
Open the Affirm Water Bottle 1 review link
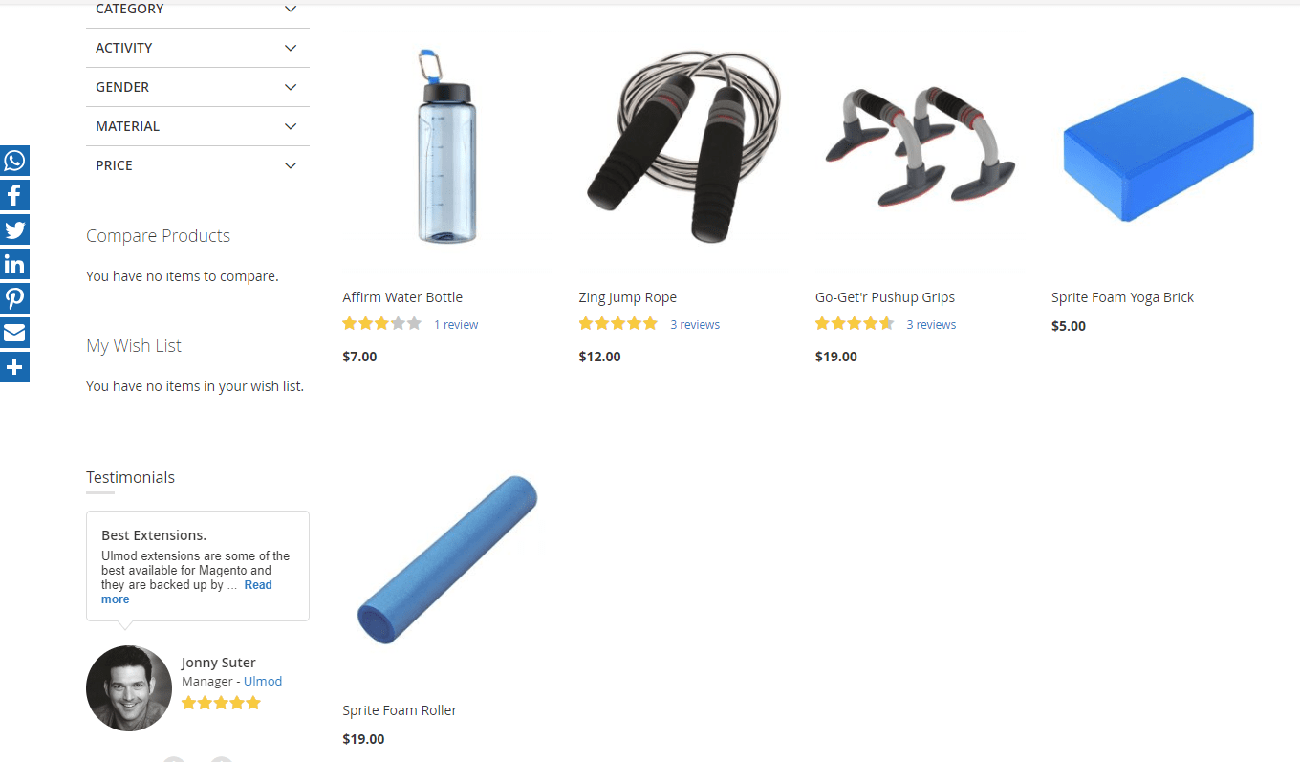pyautogui.click(x=456, y=325)
